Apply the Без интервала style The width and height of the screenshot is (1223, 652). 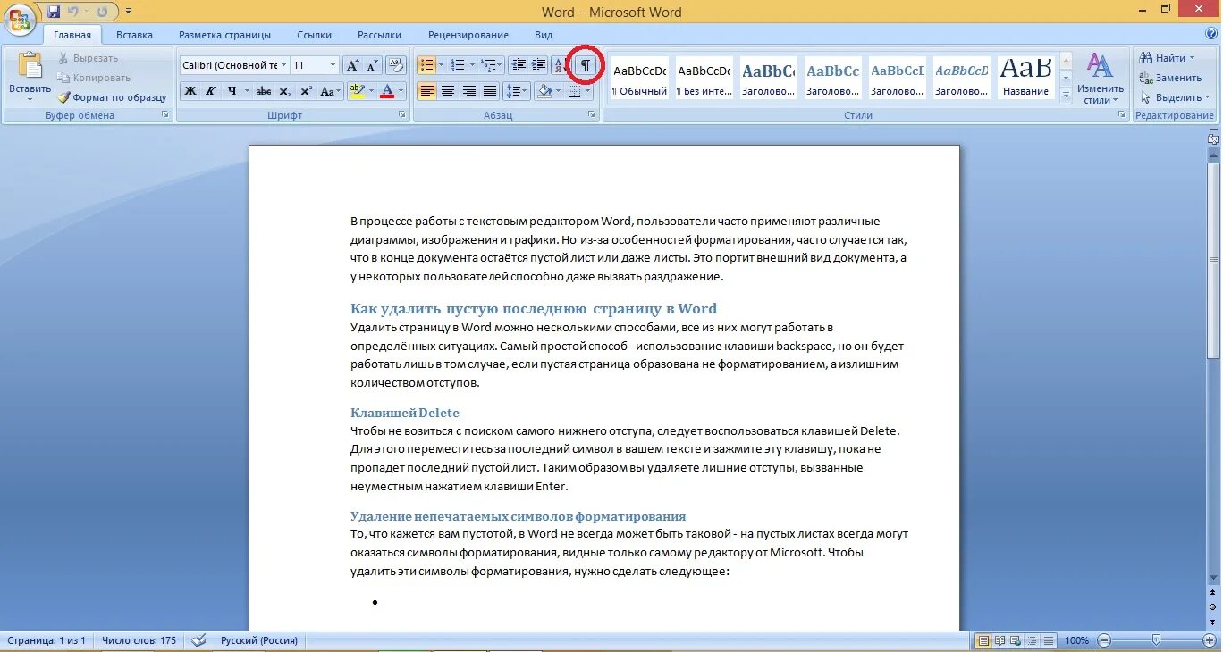point(704,78)
